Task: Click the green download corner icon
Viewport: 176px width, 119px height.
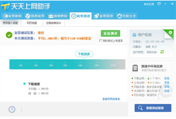Action: pos(170,32)
